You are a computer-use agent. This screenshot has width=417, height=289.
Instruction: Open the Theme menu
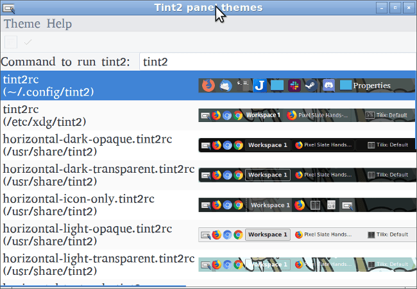[22, 24]
